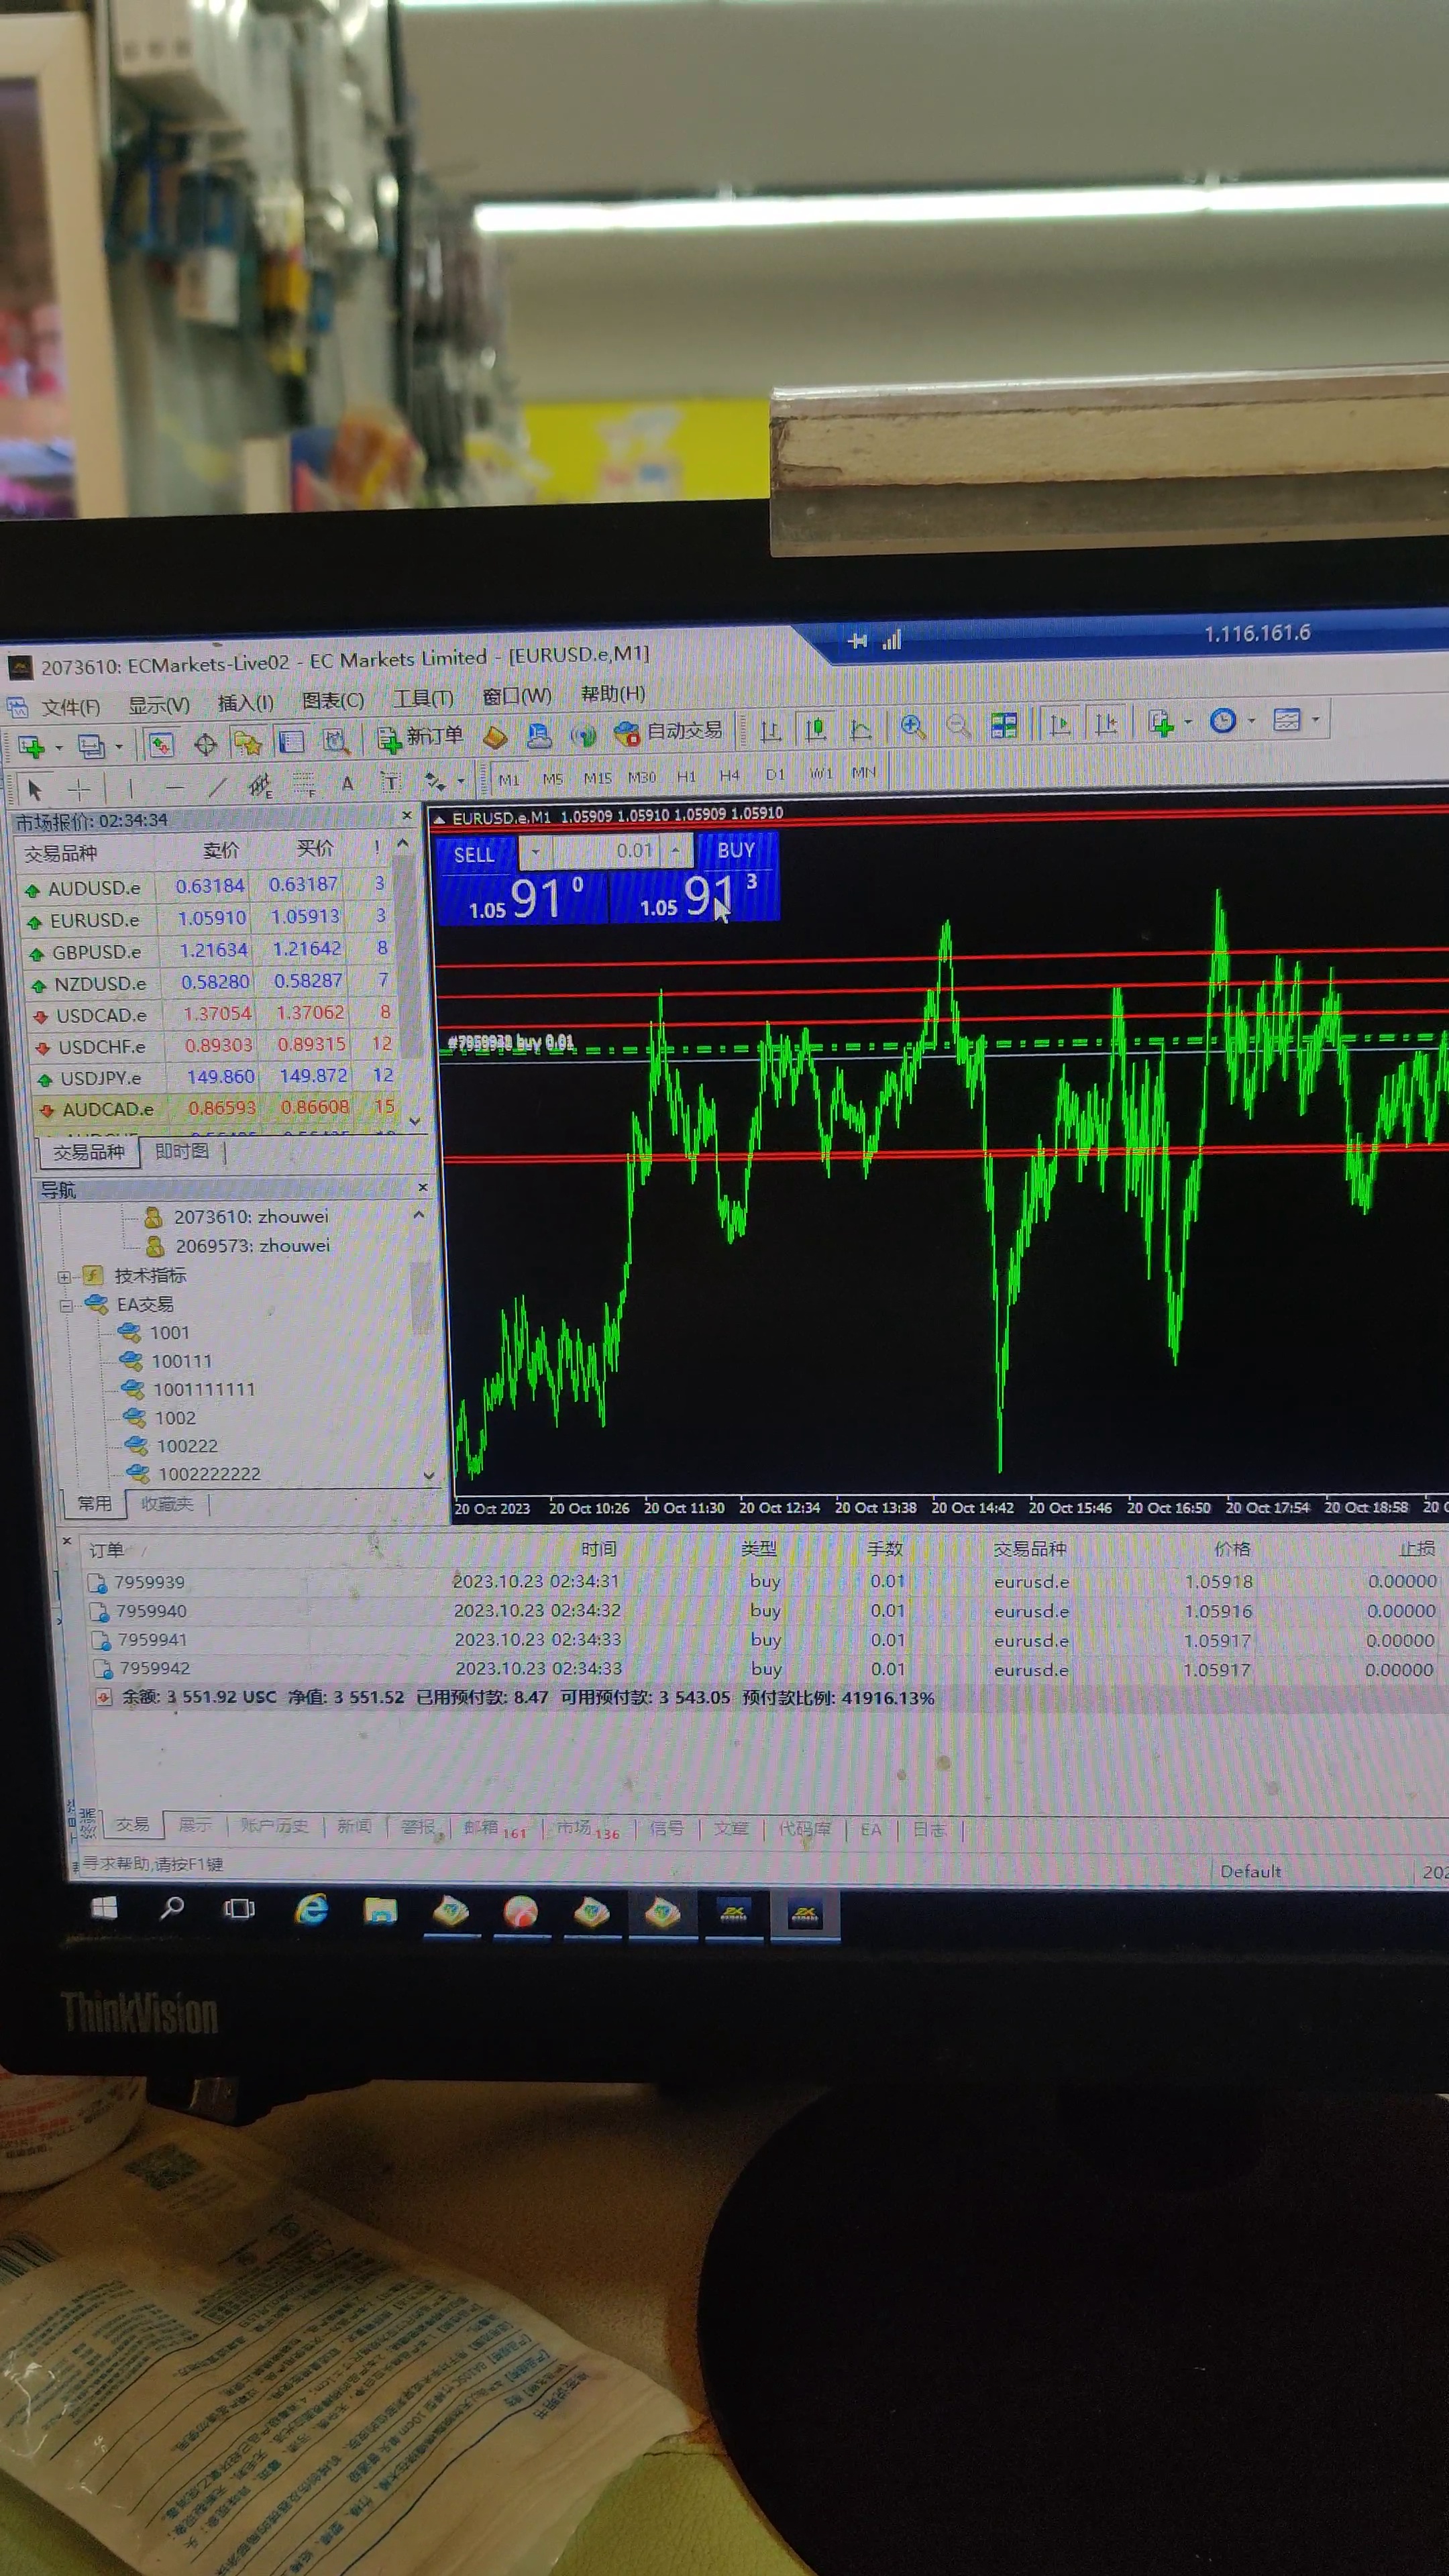Switch to the 账户历史 terminal tab
Screen dimensions: 1449x2576
[x=274, y=1825]
